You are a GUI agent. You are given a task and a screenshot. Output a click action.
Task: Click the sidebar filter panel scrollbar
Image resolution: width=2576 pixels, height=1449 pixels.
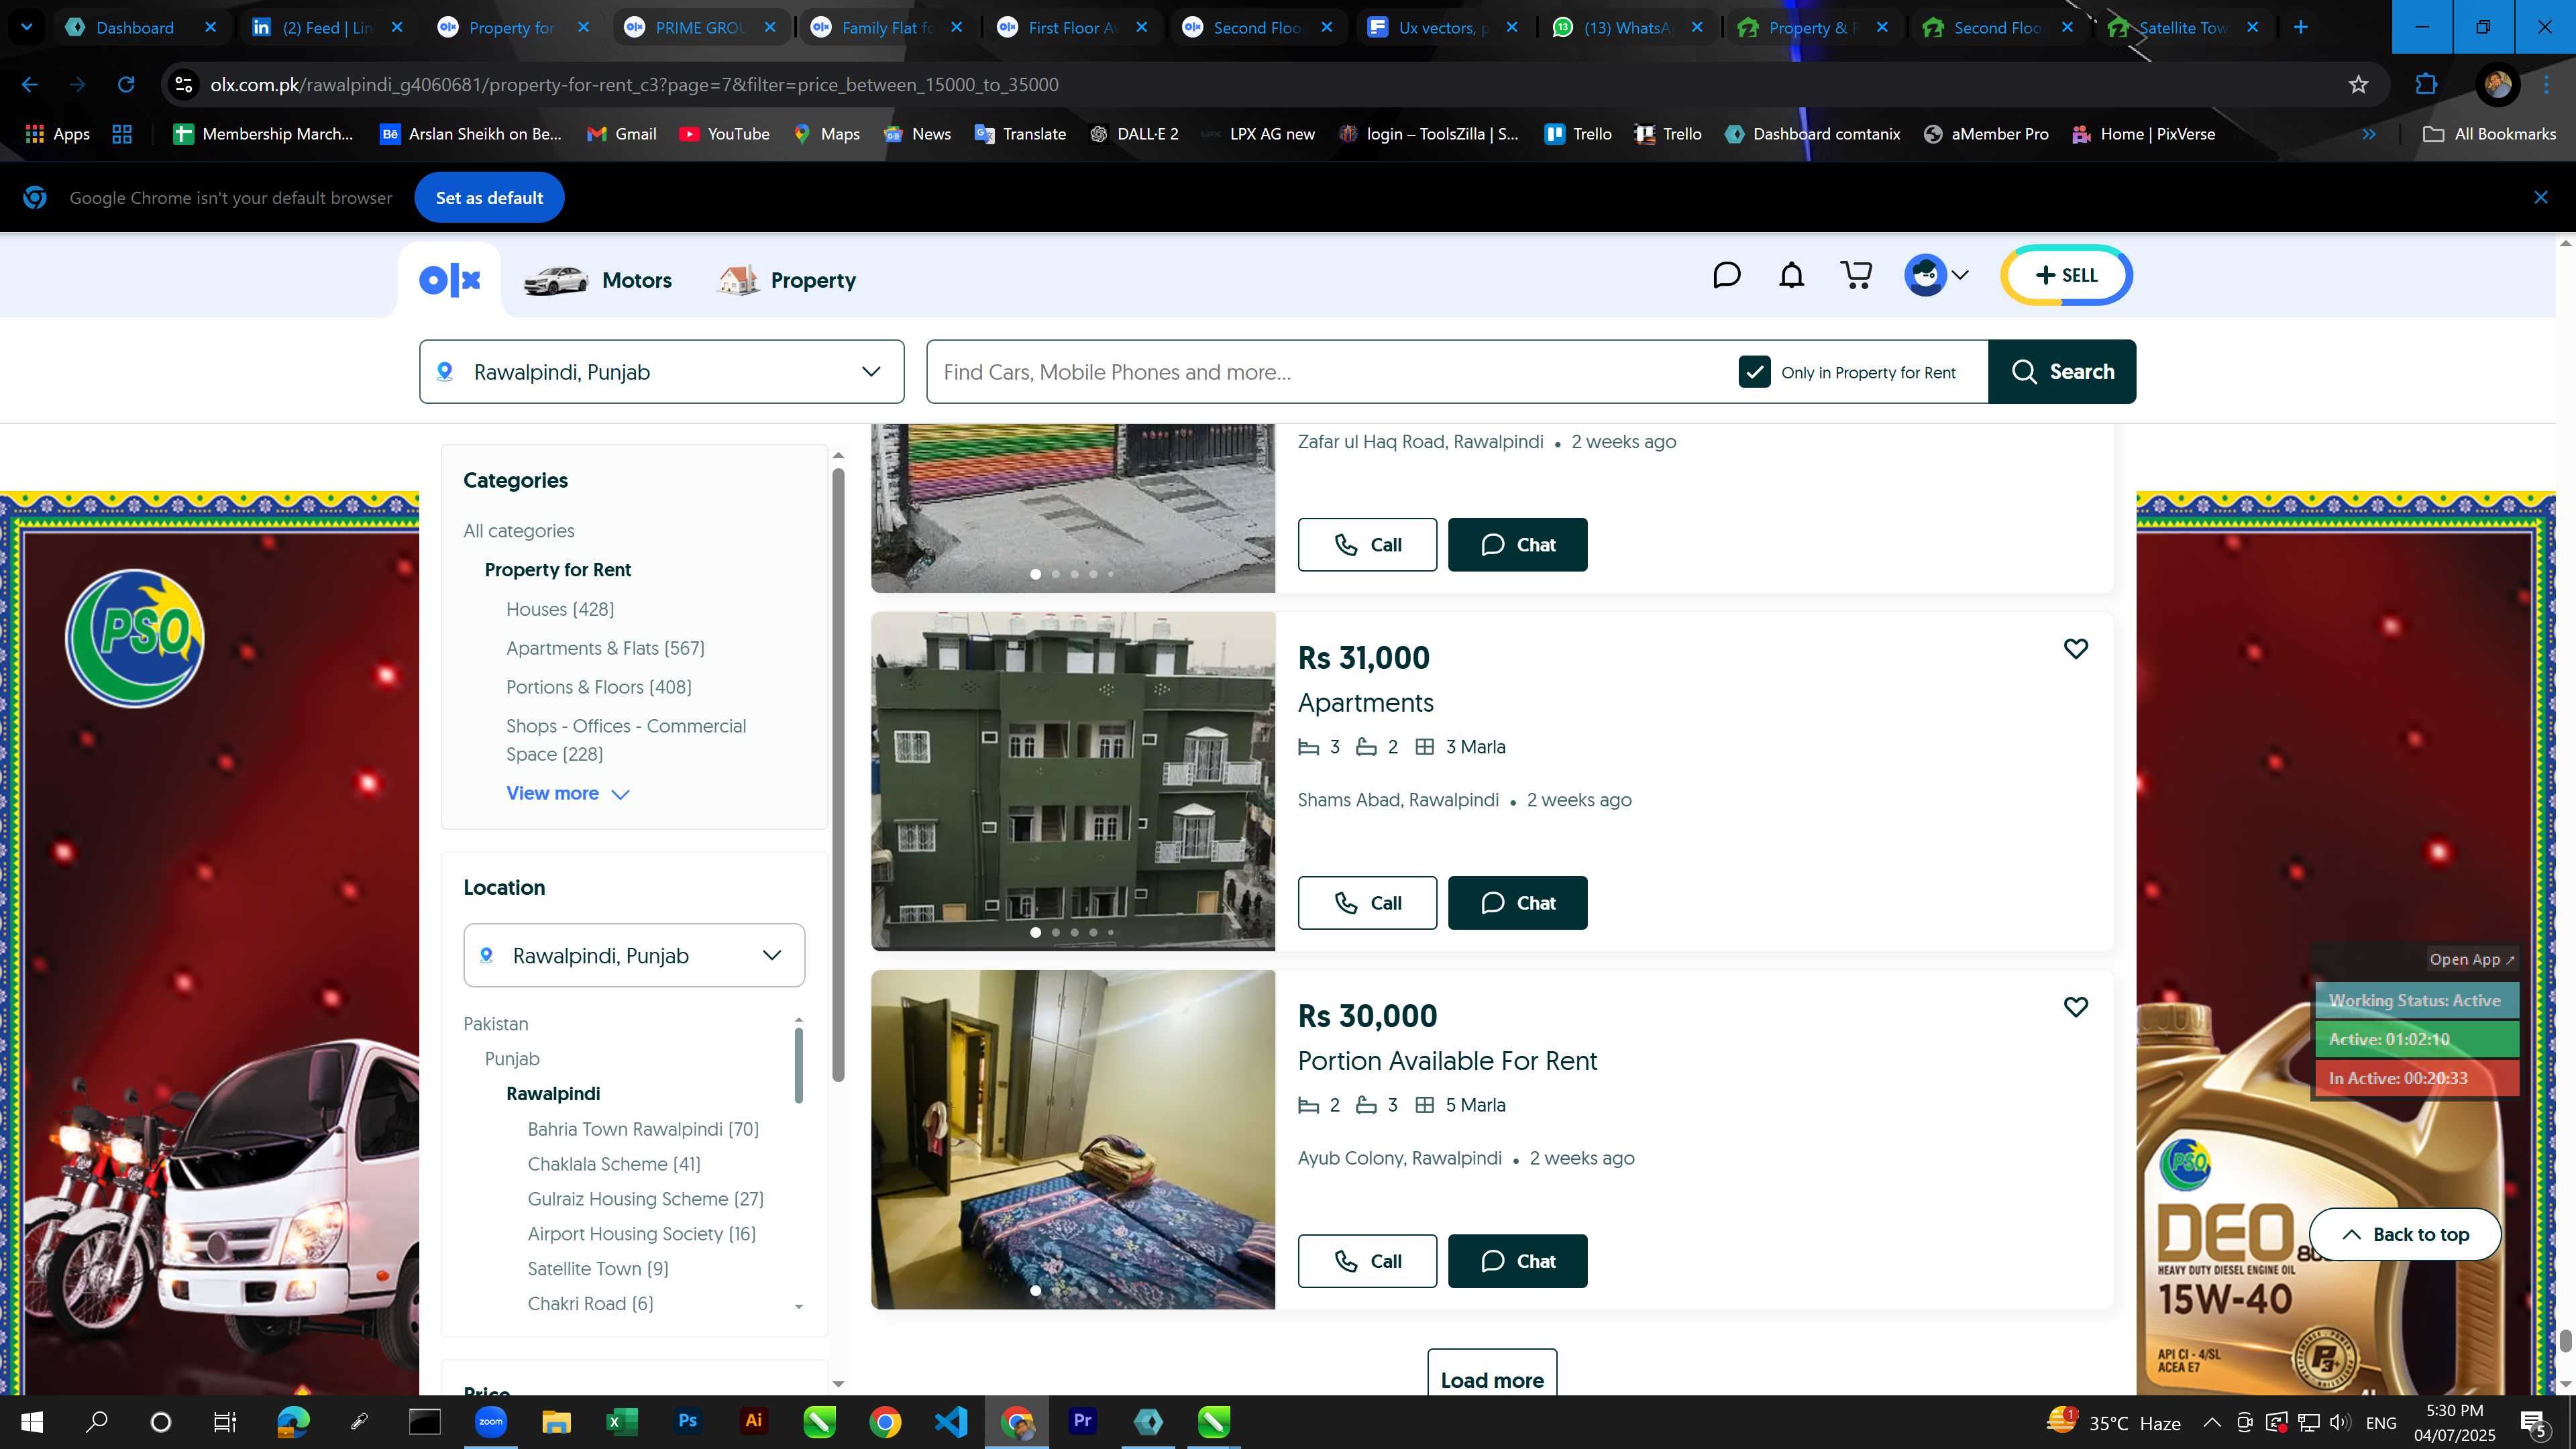click(838, 775)
